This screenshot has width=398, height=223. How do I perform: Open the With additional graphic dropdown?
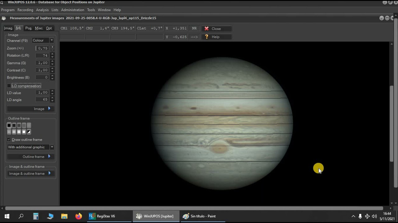point(52,147)
